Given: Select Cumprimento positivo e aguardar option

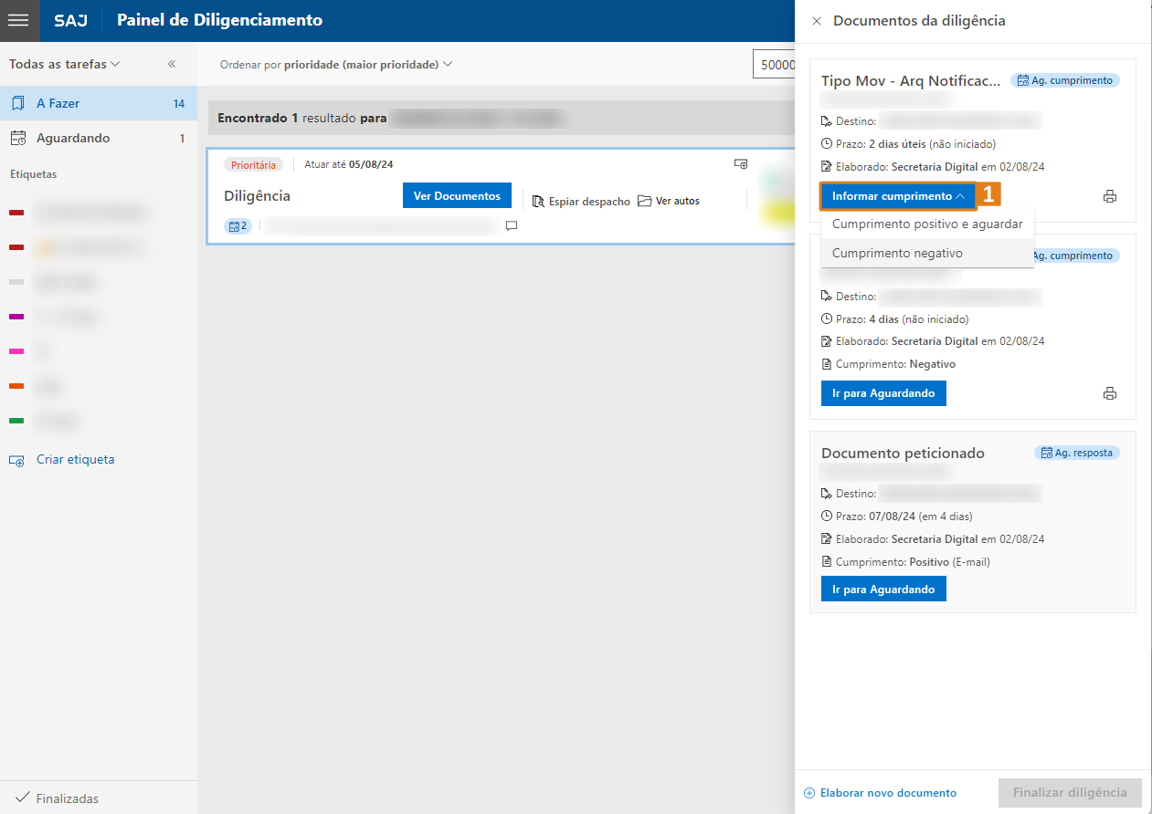Looking at the screenshot, I should click(x=926, y=224).
